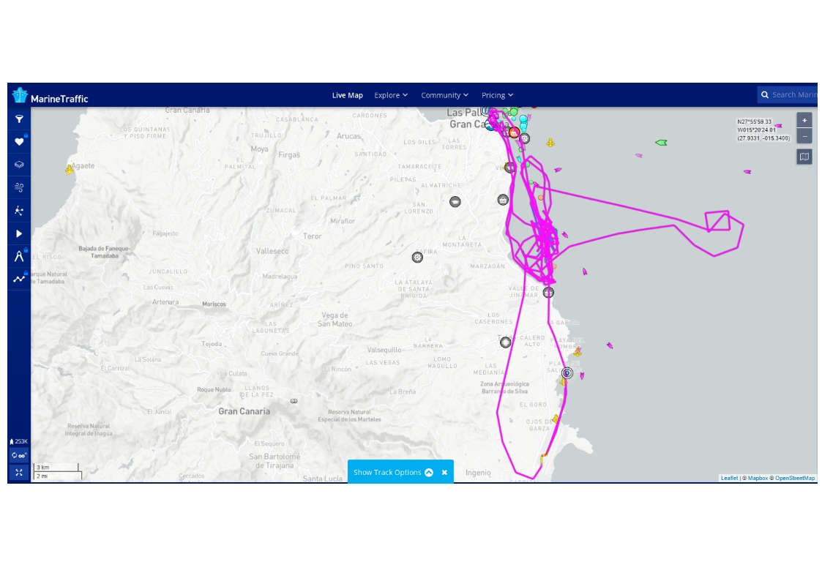Click the coordinates readout box
The height and width of the screenshot is (581, 822).
763,130
